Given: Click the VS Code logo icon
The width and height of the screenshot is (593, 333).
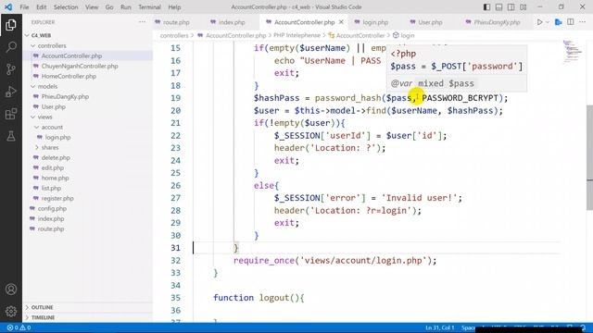Looking at the screenshot, I should pyautogui.click(x=8, y=7).
